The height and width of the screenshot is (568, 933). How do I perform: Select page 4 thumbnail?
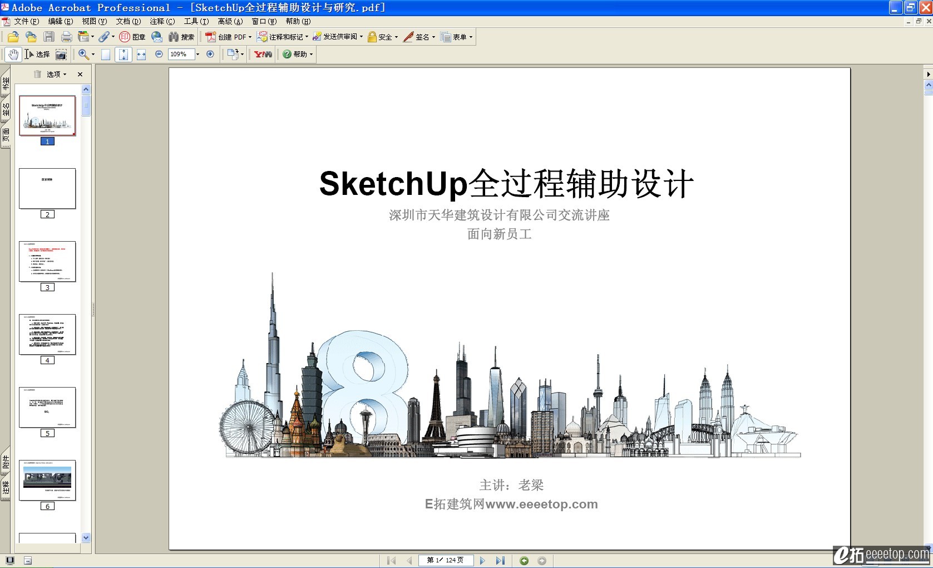coord(47,335)
